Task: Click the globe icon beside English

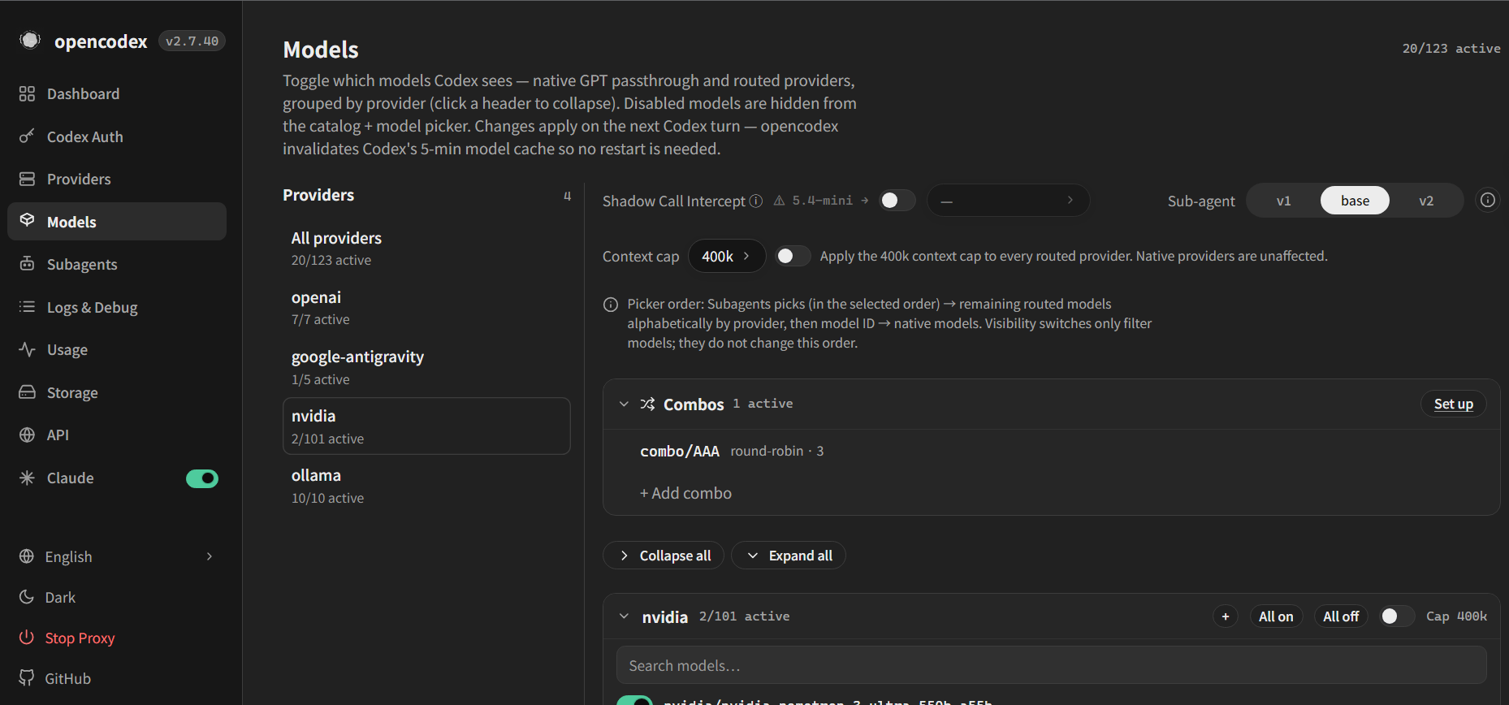Action: tap(27, 556)
